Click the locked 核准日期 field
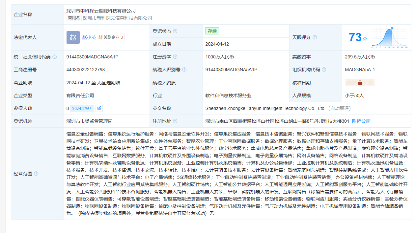The height and width of the screenshot is (233, 416). (360, 83)
